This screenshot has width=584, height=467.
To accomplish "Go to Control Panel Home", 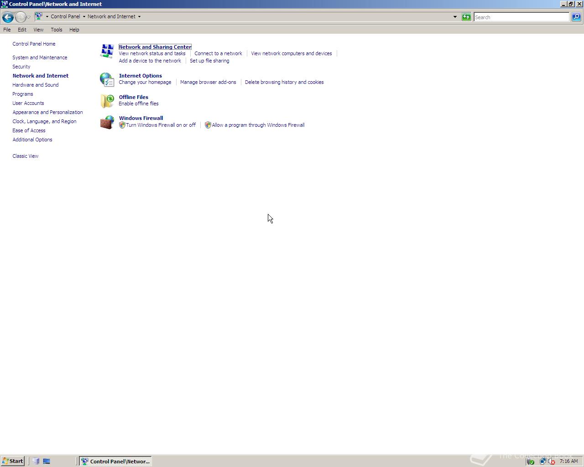I will pos(34,44).
